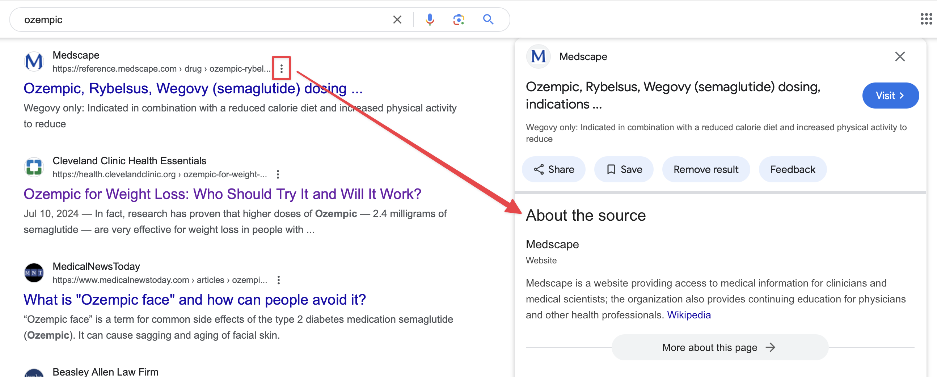Save the Medscape result
937x377 pixels.
[x=624, y=169]
